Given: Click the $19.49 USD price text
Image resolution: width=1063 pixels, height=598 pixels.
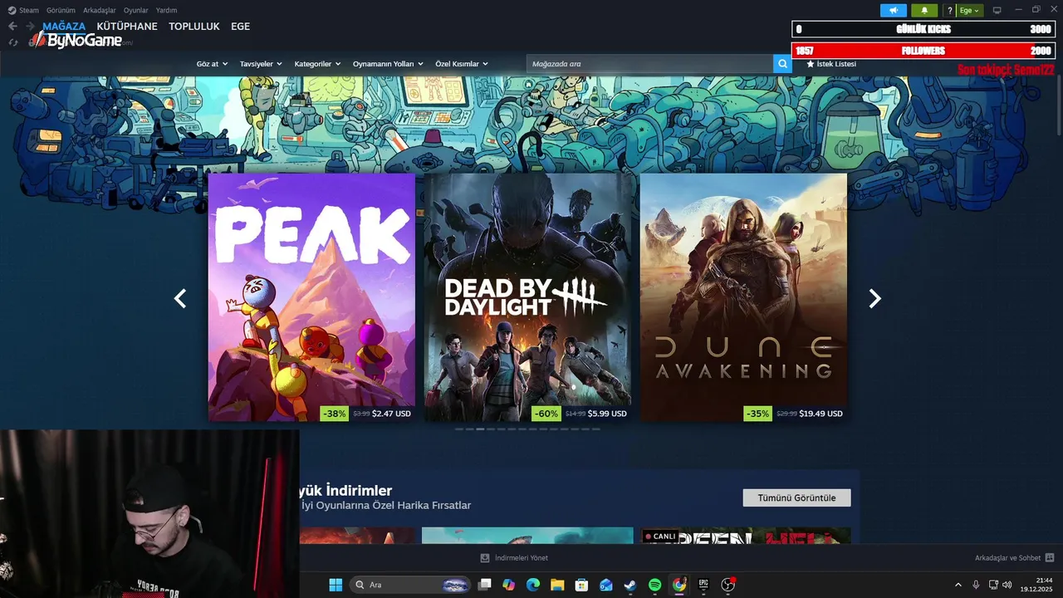Looking at the screenshot, I should (821, 414).
